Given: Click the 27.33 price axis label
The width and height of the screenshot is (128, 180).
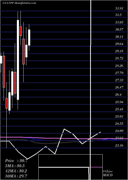Looking at the screenshot, I should pyautogui.click(x=120, y=80).
